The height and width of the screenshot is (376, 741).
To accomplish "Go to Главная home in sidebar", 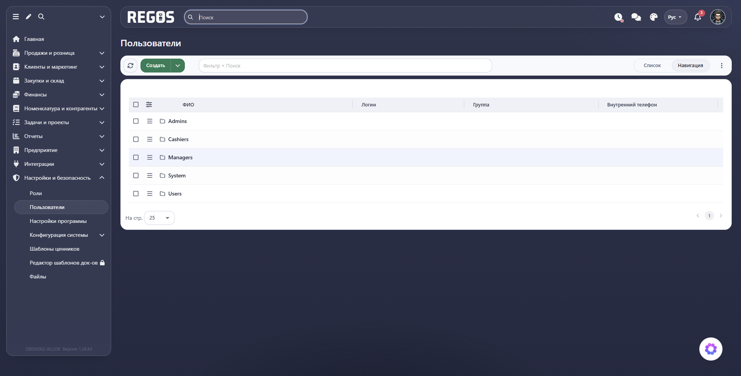I will coord(34,39).
